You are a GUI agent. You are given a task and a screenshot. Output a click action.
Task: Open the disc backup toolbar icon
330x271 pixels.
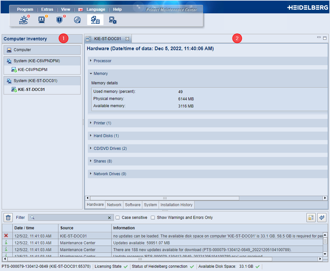tap(77, 20)
